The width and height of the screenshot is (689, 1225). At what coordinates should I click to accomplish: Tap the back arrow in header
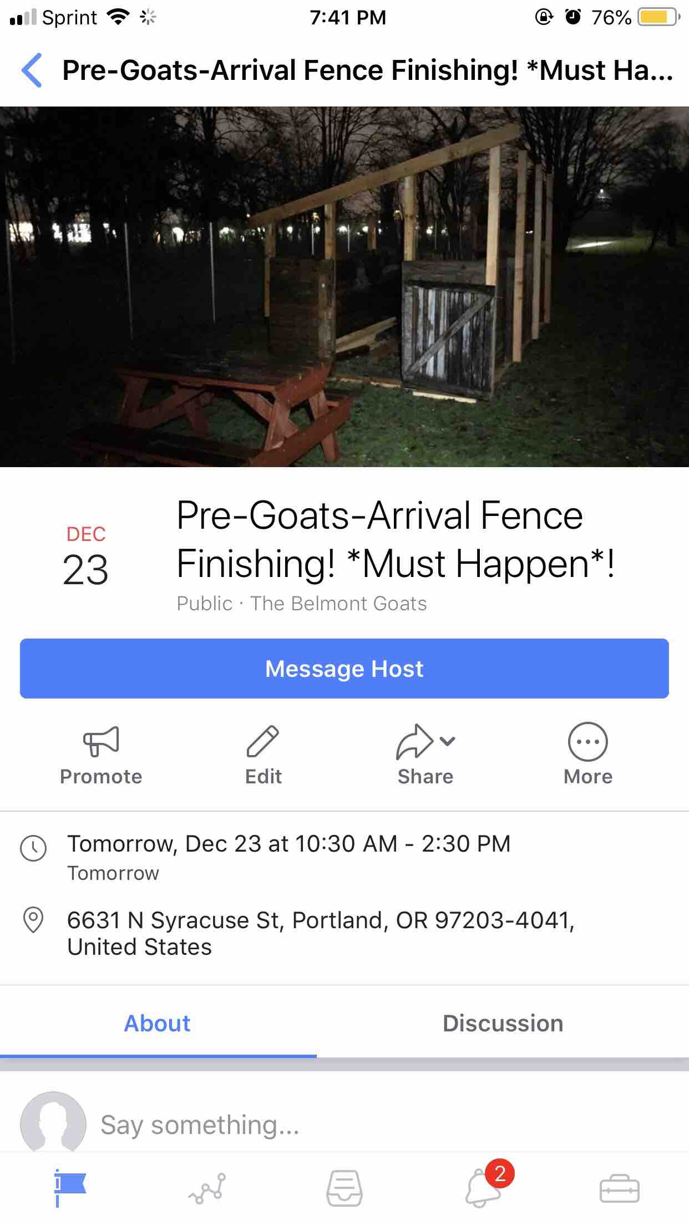tap(32, 70)
